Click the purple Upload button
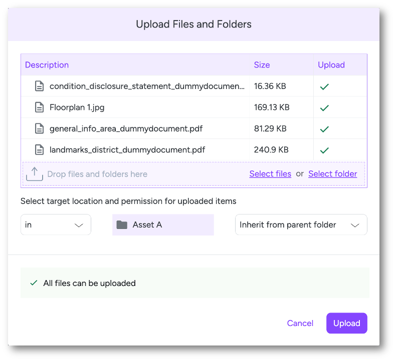395x361 pixels. click(347, 323)
